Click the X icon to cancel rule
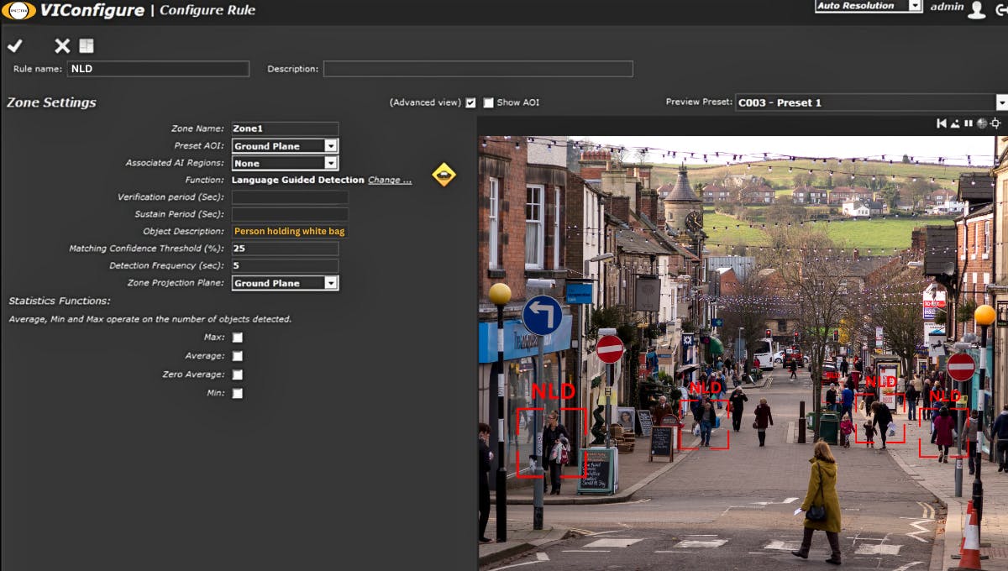Image resolution: width=1008 pixels, height=571 pixels. 62,46
